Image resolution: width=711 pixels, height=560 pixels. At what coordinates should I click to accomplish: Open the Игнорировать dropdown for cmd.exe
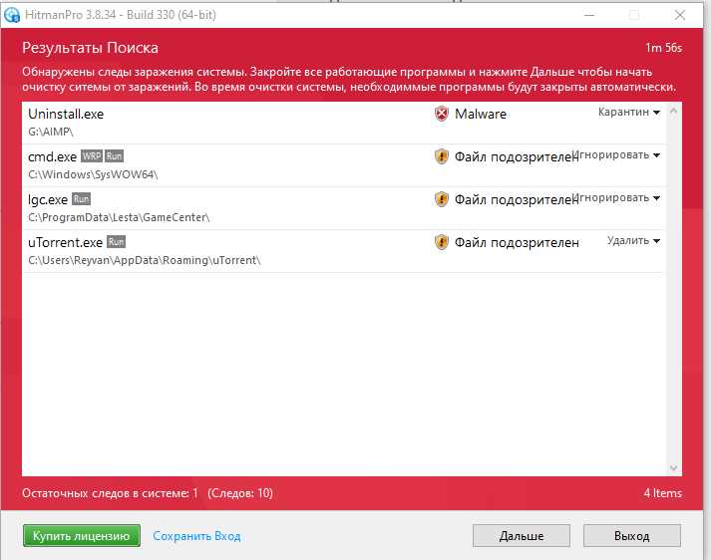[616, 155]
